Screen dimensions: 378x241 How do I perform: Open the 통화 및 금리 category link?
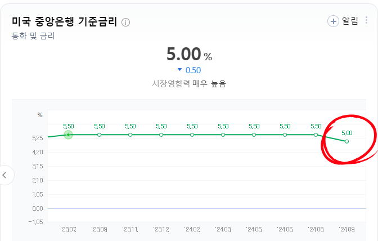[33, 36]
